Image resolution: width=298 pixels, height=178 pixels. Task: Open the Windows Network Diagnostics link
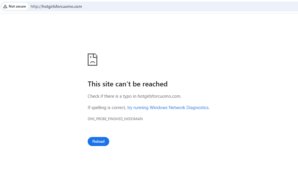(168, 108)
